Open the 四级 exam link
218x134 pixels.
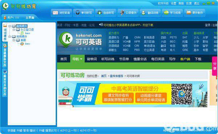163,37
